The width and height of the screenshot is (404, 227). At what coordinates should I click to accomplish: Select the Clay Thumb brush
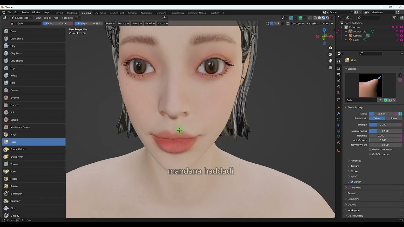pyautogui.click(x=33, y=61)
